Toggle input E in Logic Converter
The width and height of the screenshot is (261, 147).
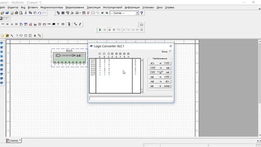click(116, 53)
